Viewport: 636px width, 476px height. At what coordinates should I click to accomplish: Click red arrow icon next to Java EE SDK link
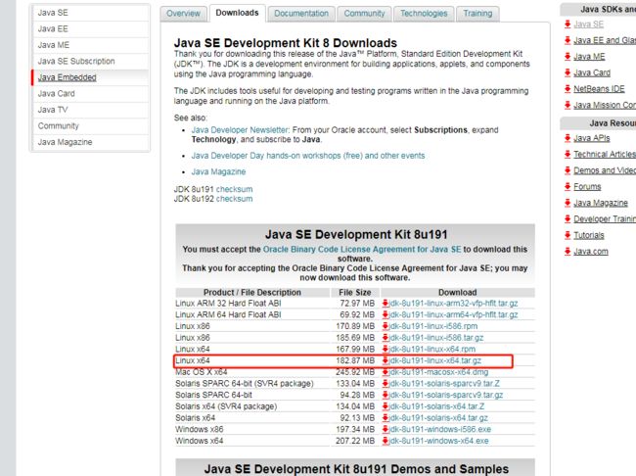tap(568, 40)
